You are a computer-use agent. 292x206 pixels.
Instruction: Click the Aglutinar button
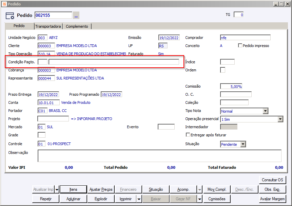pyautogui.click(x=73, y=199)
